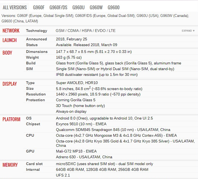
Task: Open the Card slot label
Action: [34, 164]
